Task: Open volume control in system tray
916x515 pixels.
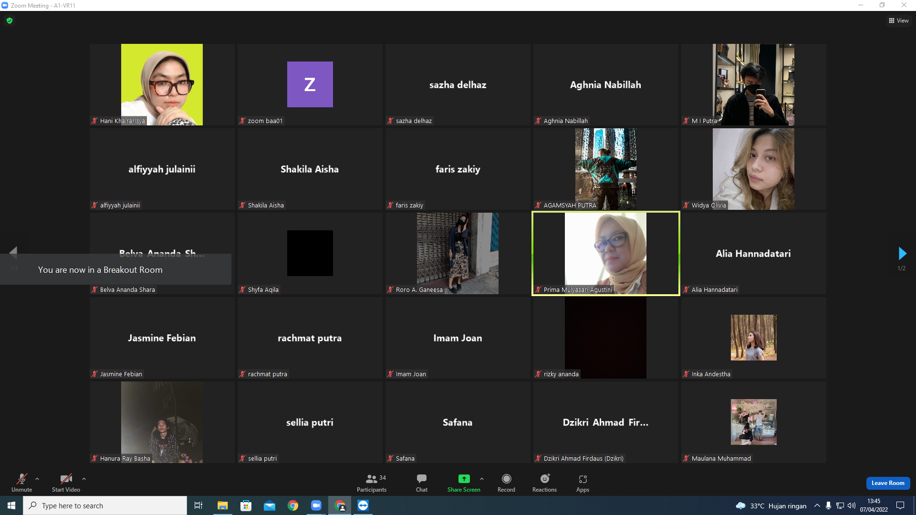Action: (852, 505)
